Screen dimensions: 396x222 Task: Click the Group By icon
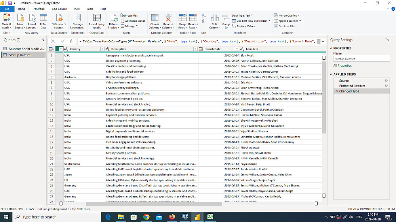[226, 18]
